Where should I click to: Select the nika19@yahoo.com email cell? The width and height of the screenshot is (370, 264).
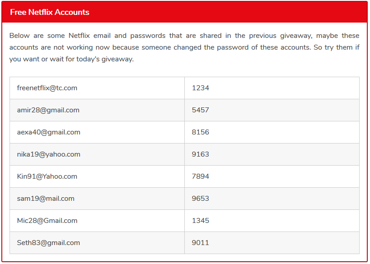coord(97,154)
